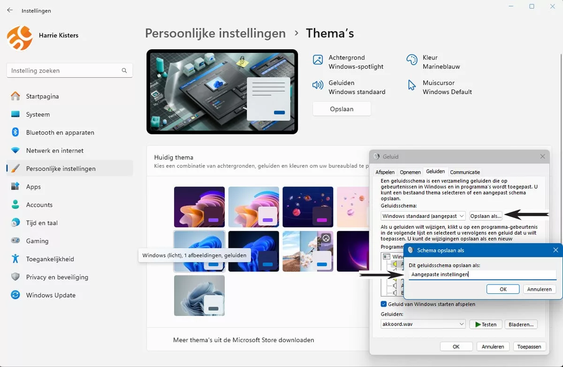563x367 pixels.
Task: Select the gray-blue flow theme thumbnail
Action: click(x=199, y=295)
